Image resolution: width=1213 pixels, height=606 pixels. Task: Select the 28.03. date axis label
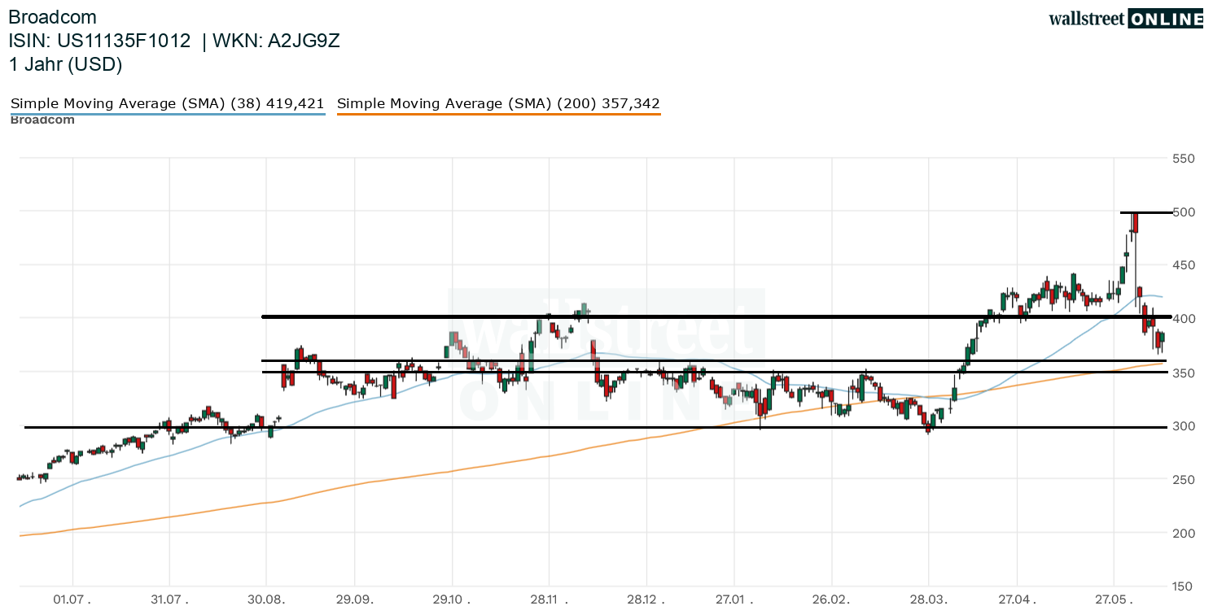929,599
